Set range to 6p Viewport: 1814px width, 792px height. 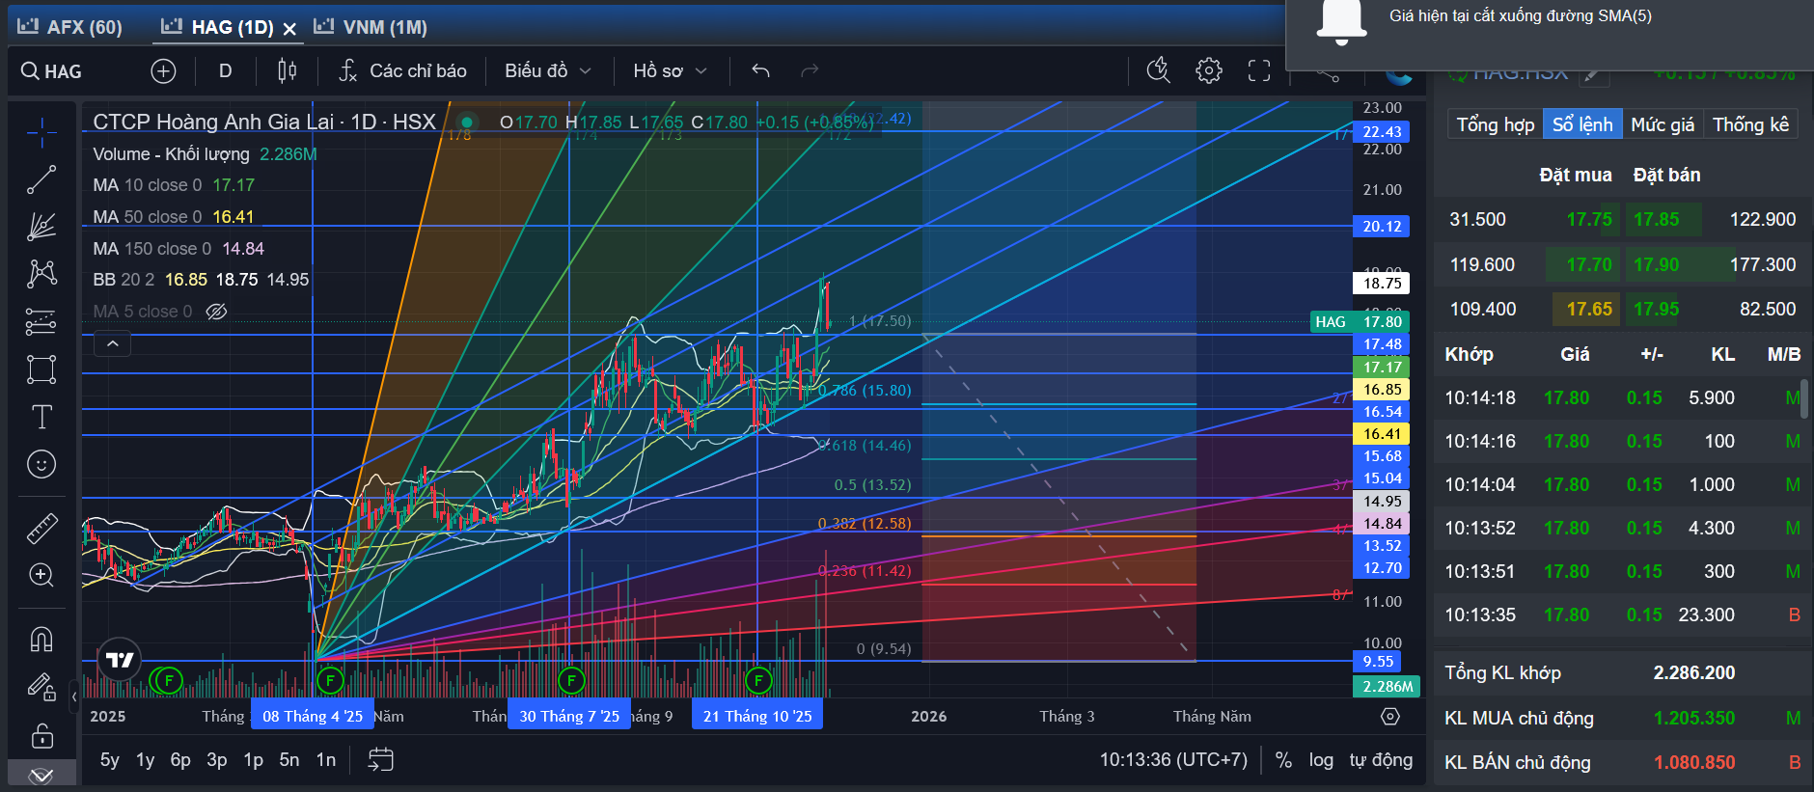[x=180, y=760]
